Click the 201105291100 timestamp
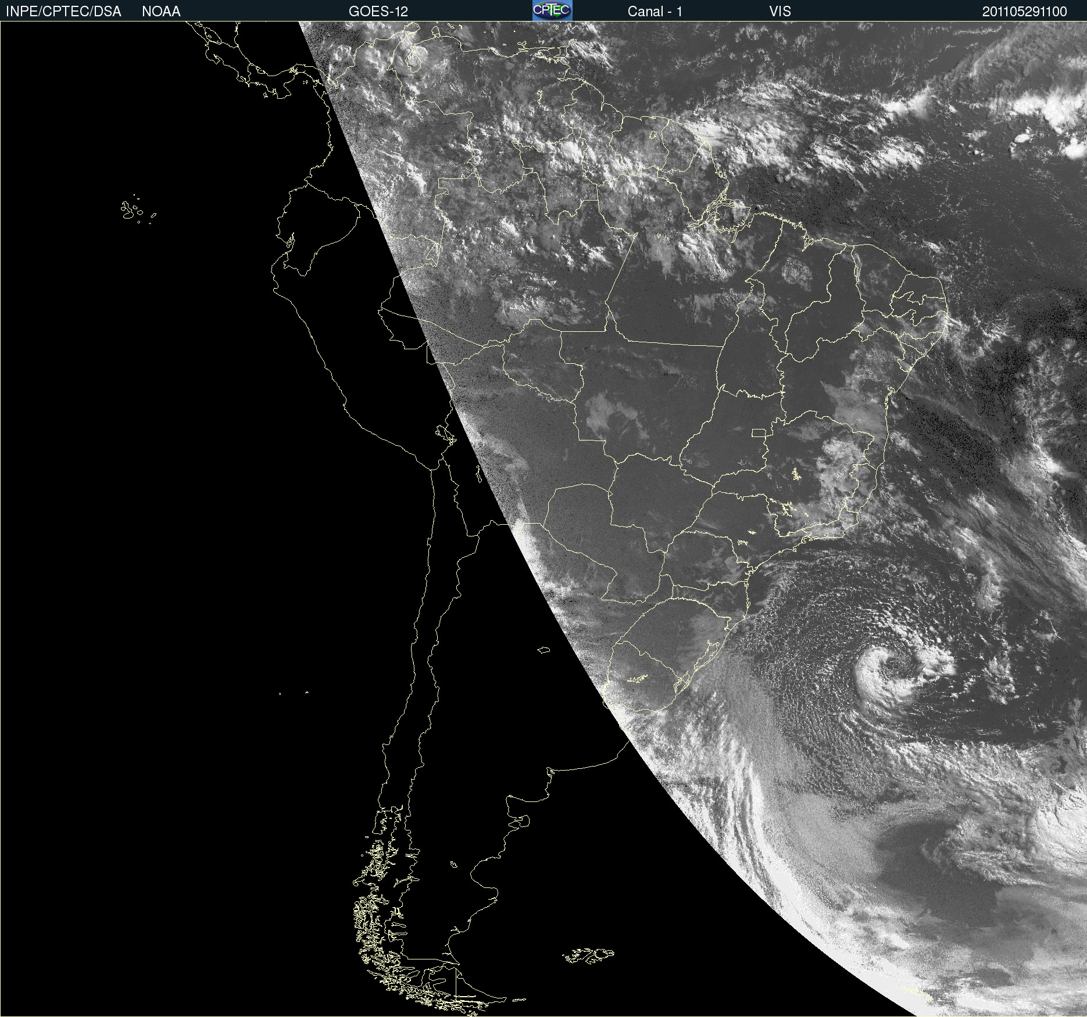 [x=1025, y=12]
